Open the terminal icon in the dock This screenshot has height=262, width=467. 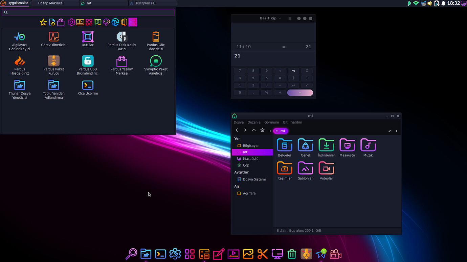point(160,254)
